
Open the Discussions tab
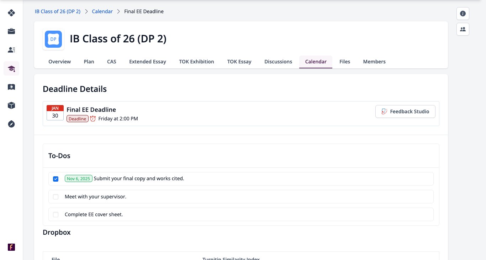[x=278, y=62]
